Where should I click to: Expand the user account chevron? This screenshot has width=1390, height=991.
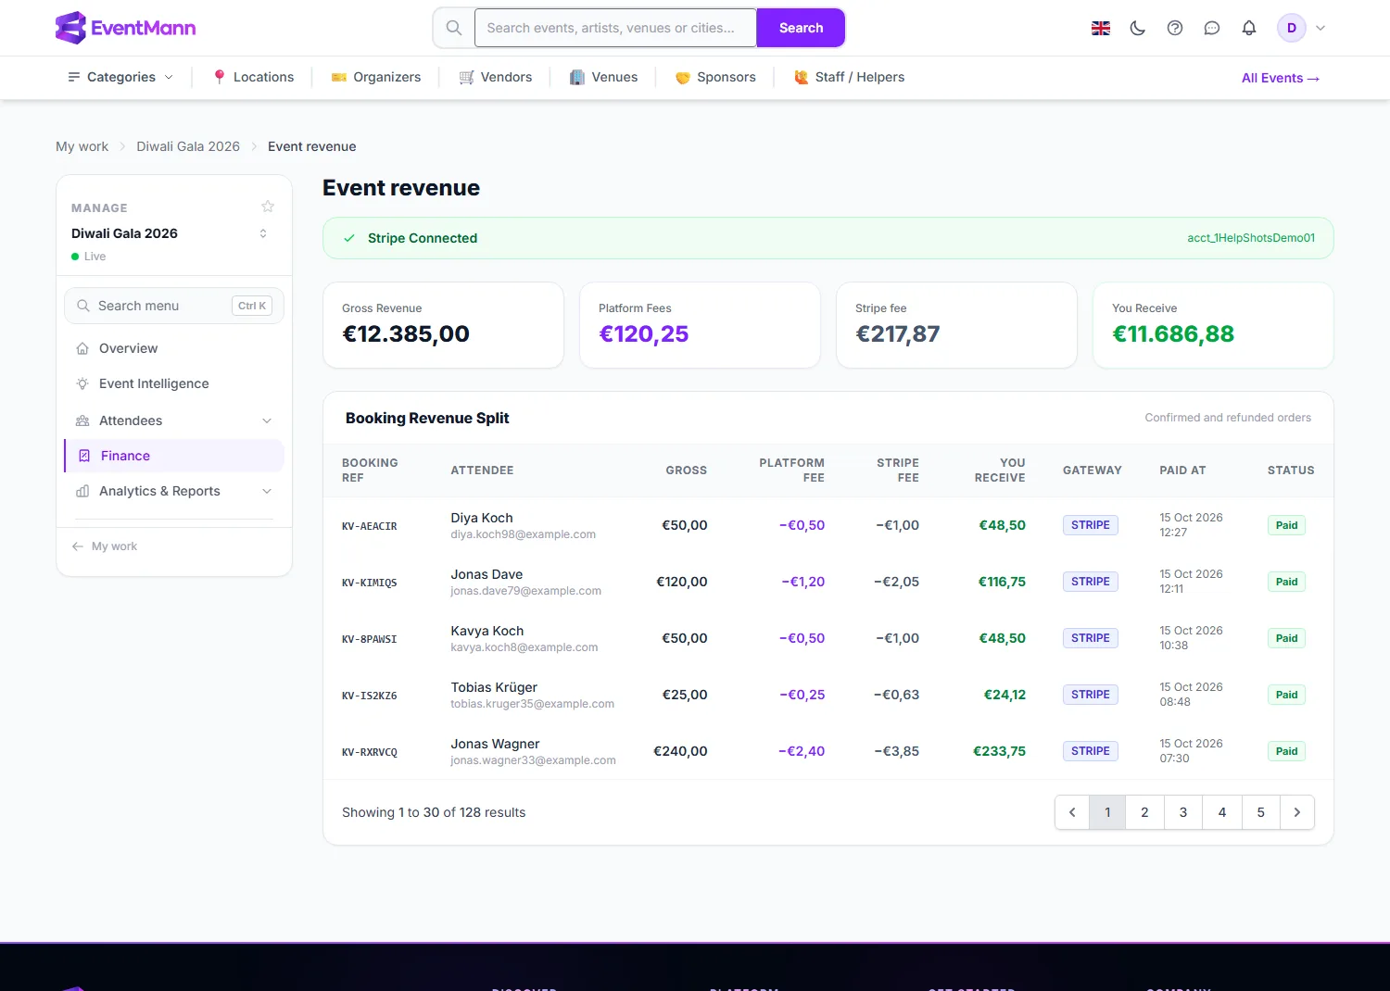[x=1320, y=28]
